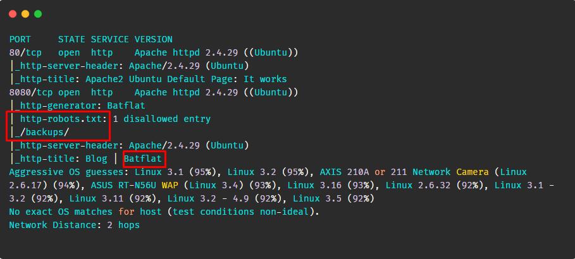Click the VERSION column header

point(153,39)
